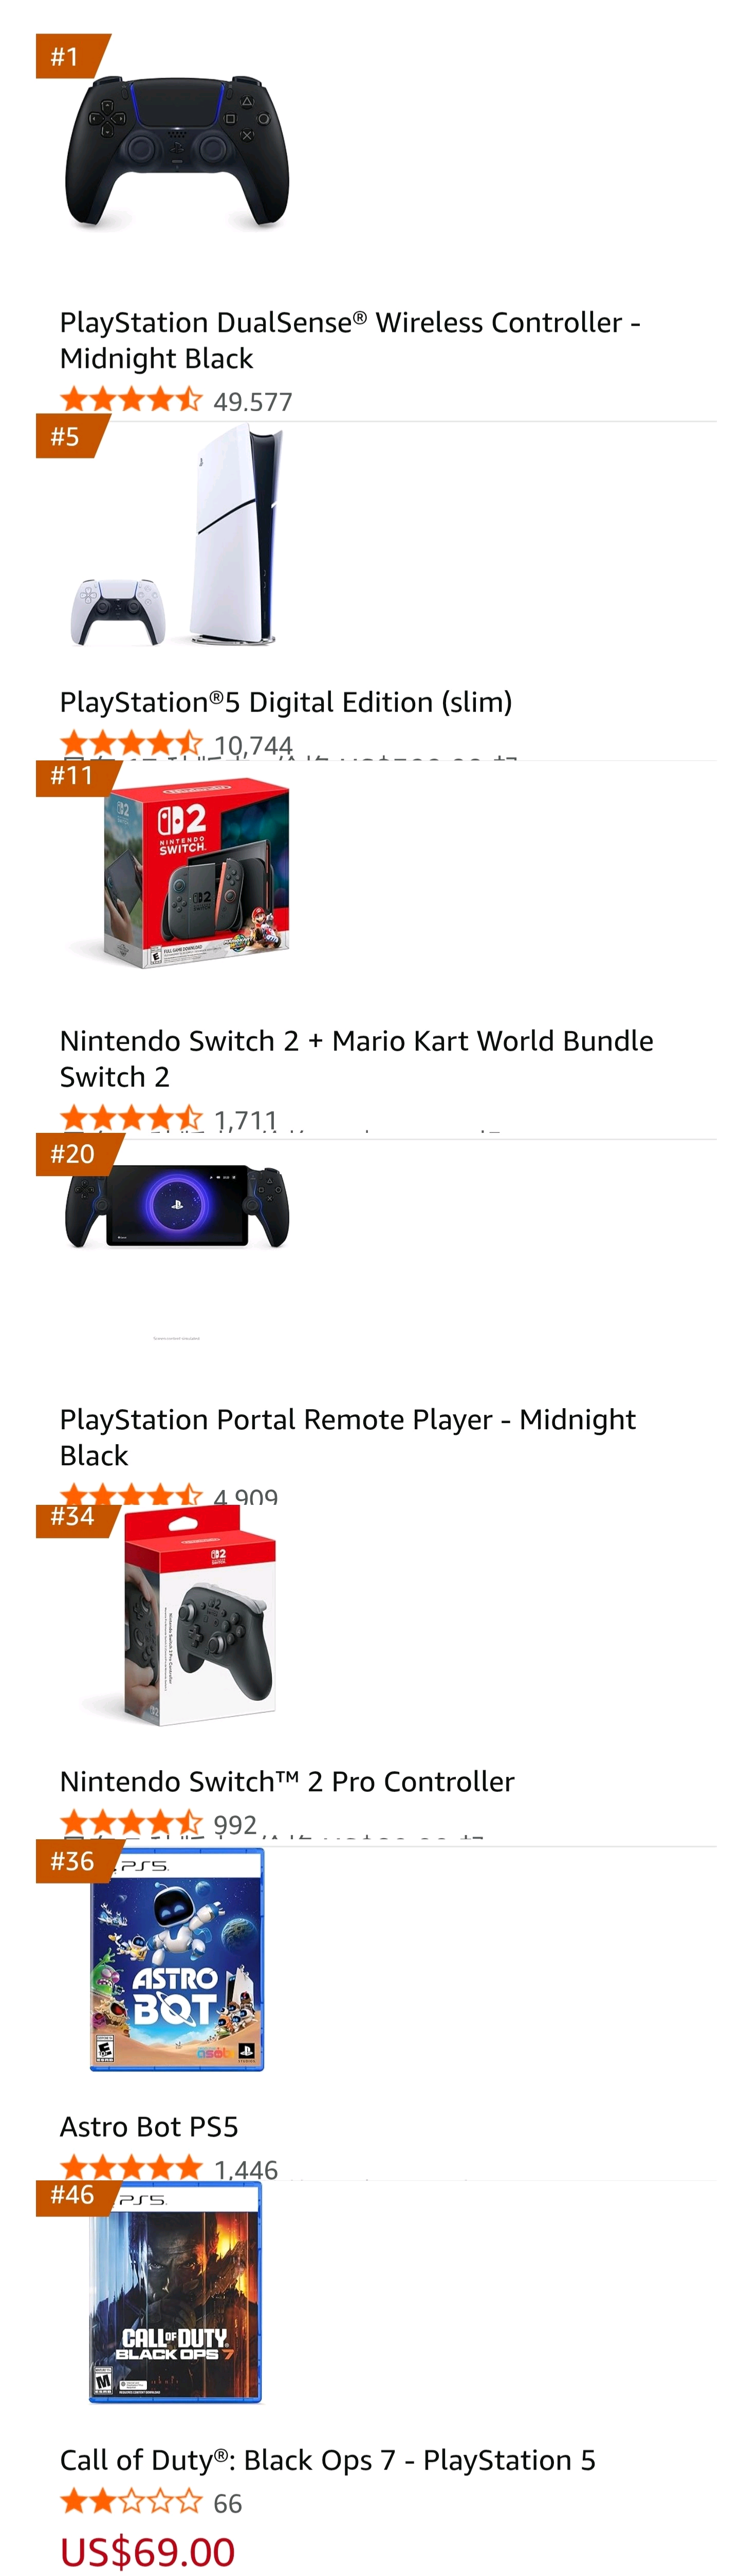Open the DualSense Midnight Black controller image

pyautogui.click(x=177, y=153)
